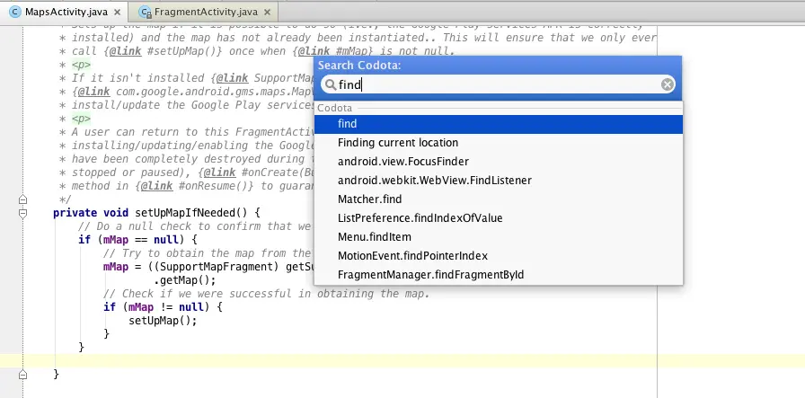This screenshot has width=805, height=398.
Task: Close the FragmentActivity.java tab
Action: pyautogui.click(x=267, y=12)
